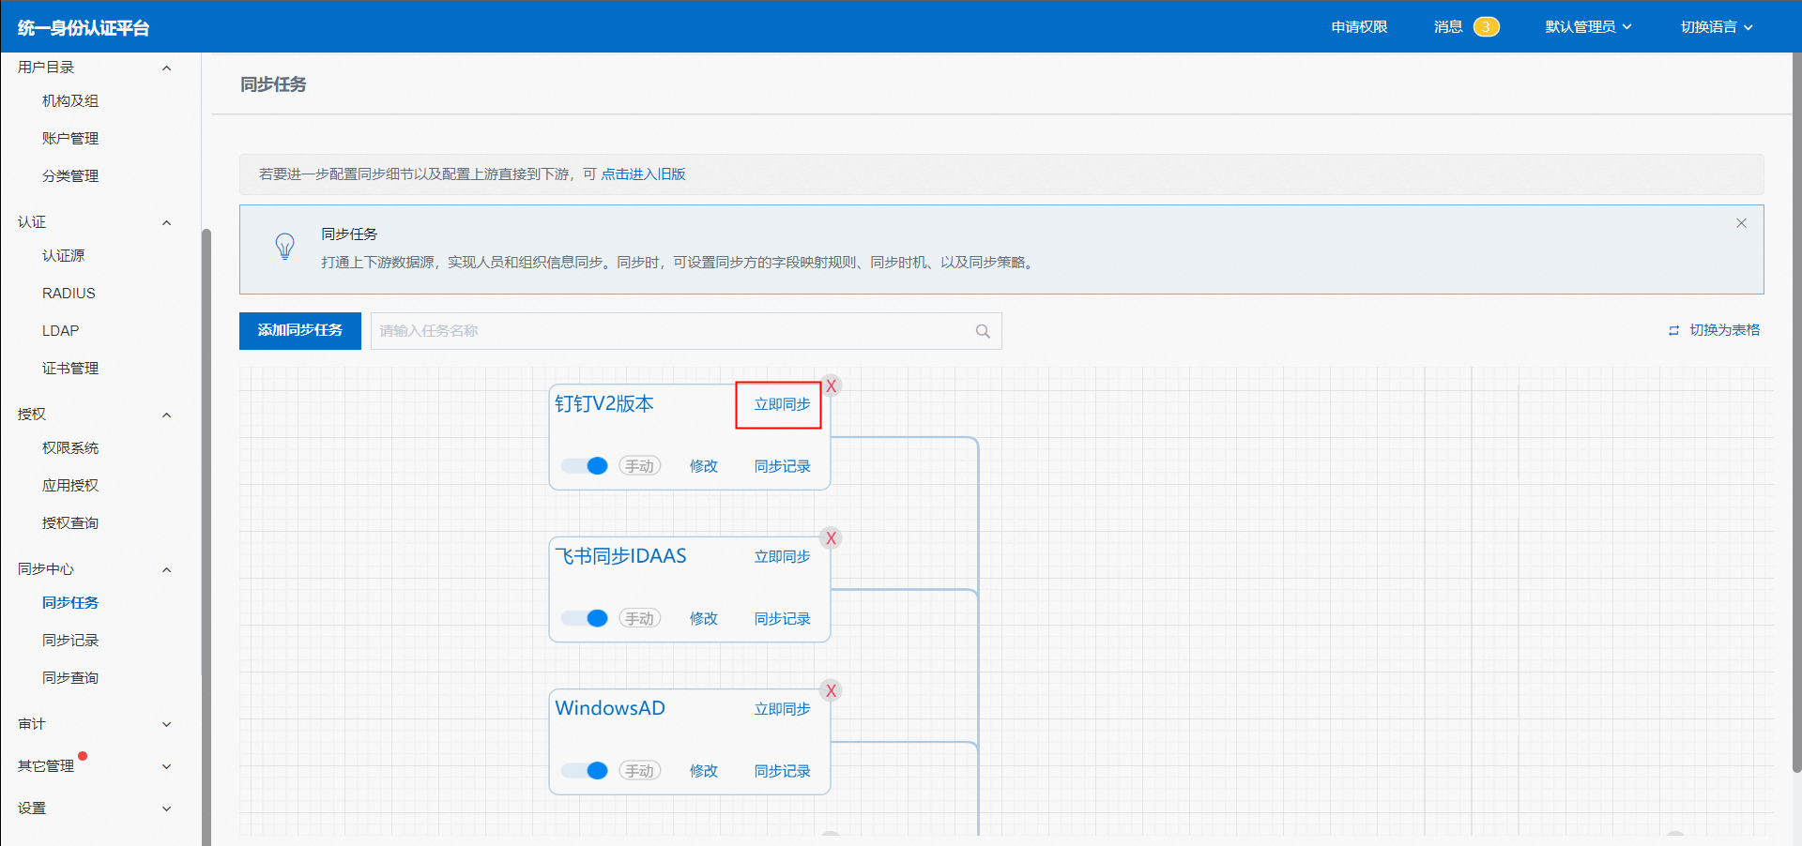The width and height of the screenshot is (1802, 846).
Task: Turn off the WindowsAD task toggle
Action: click(585, 771)
